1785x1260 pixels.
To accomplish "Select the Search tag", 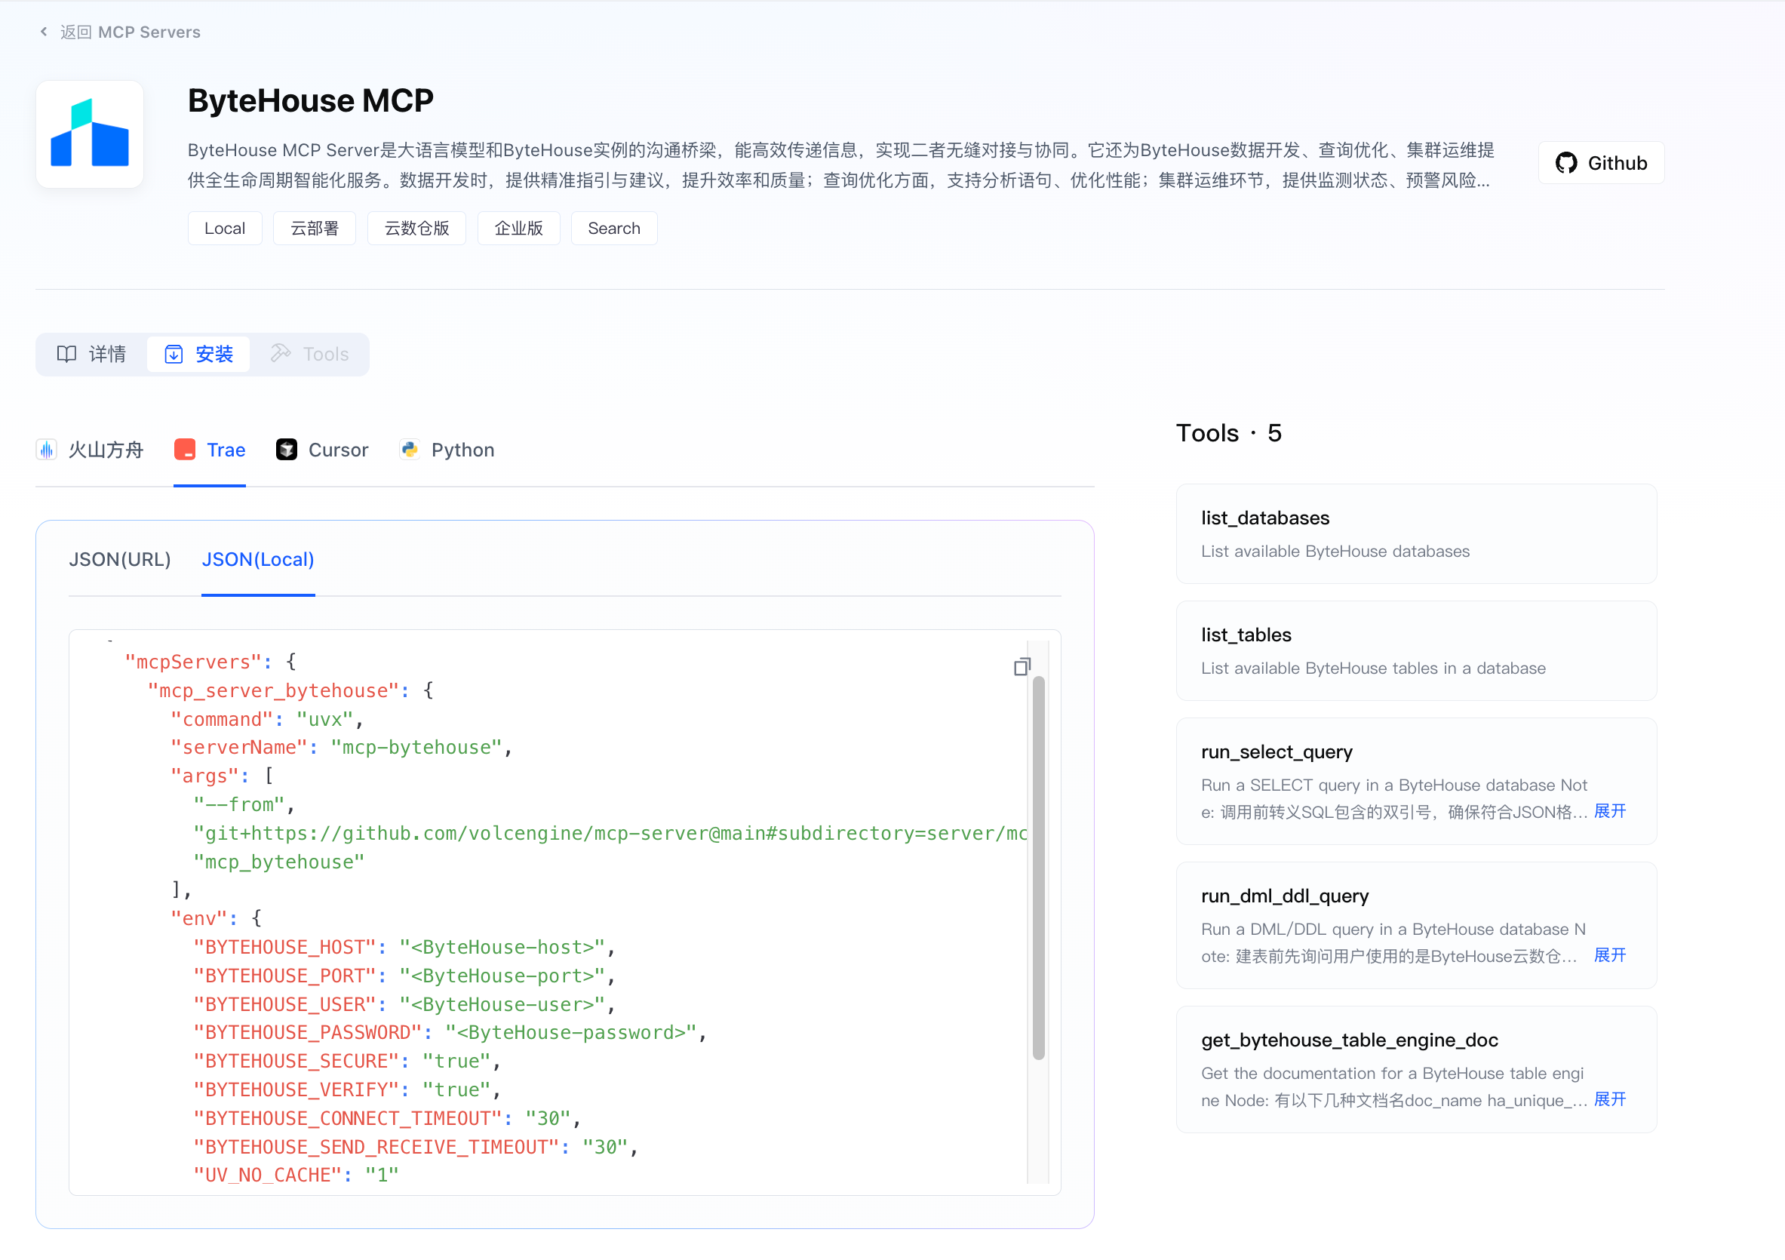I will coord(614,228).
